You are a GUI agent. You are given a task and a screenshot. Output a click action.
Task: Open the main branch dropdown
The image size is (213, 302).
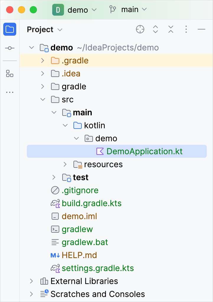[x=134, y=9]
